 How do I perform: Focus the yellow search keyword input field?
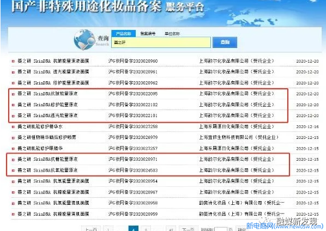tap(161, 42)
